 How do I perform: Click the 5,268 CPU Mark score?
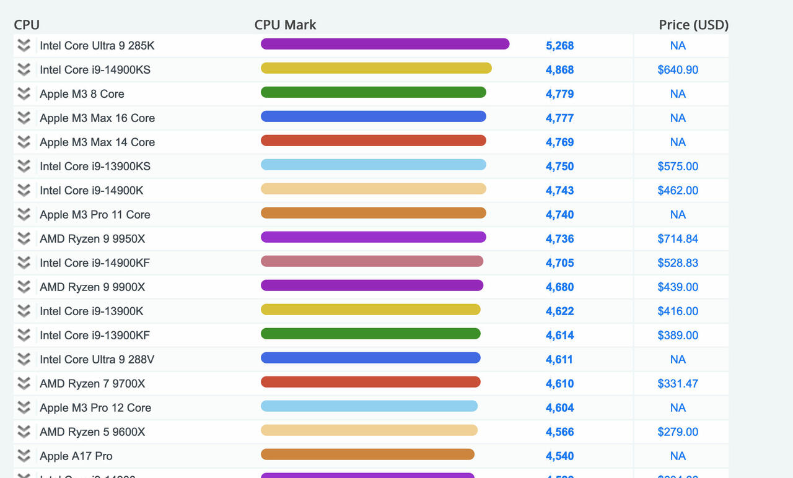pyautogui.click(x=559, y=46)
